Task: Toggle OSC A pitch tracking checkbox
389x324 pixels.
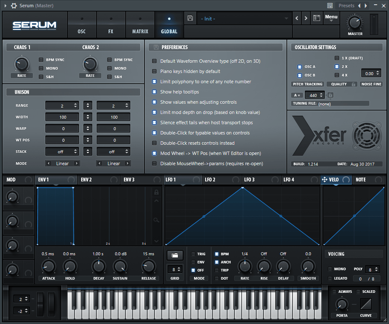Action: click(x=300, y=67)
